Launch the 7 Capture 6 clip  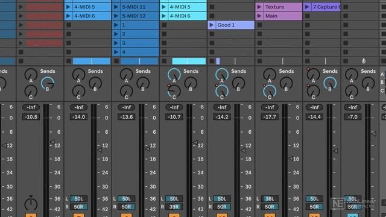pyautogui.click(x=307, y=7)
